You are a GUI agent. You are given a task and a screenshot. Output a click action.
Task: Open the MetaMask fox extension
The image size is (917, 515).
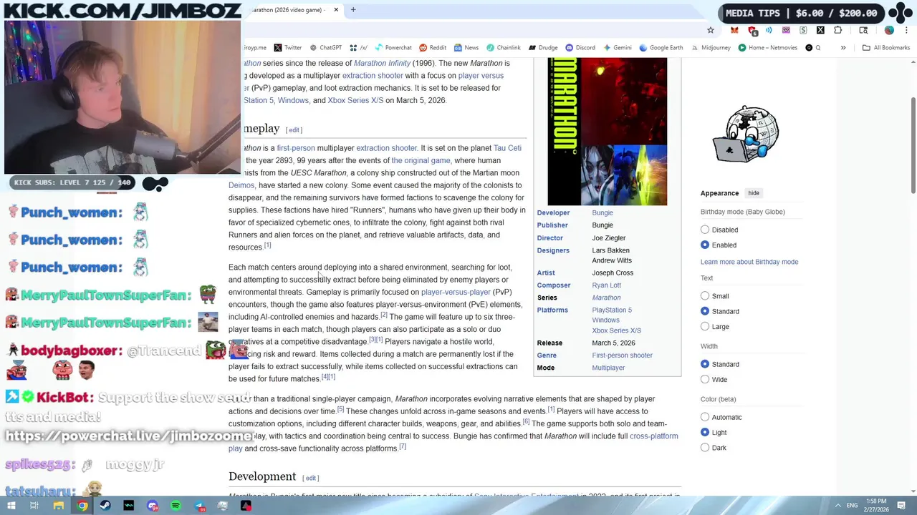click(x=734, y=30)
